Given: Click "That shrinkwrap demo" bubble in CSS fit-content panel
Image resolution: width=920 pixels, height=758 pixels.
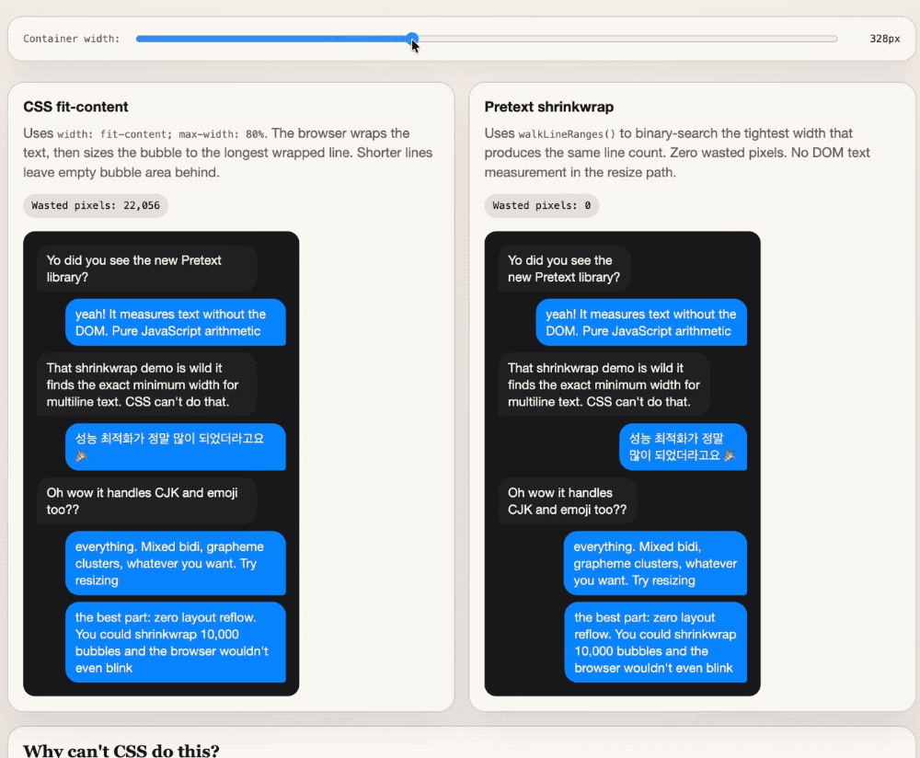Looking at the screenshot, I should click(145, 385).
